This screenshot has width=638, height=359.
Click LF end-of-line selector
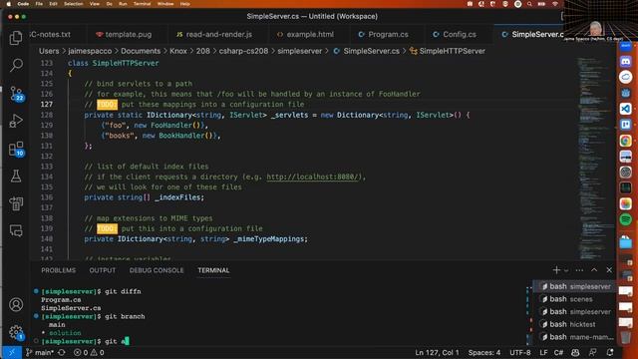pos(543,352)
